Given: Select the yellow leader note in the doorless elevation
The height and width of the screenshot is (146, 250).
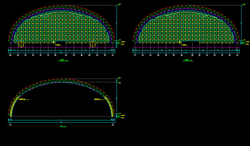Looking at the screenshot, I should (183, 44).
